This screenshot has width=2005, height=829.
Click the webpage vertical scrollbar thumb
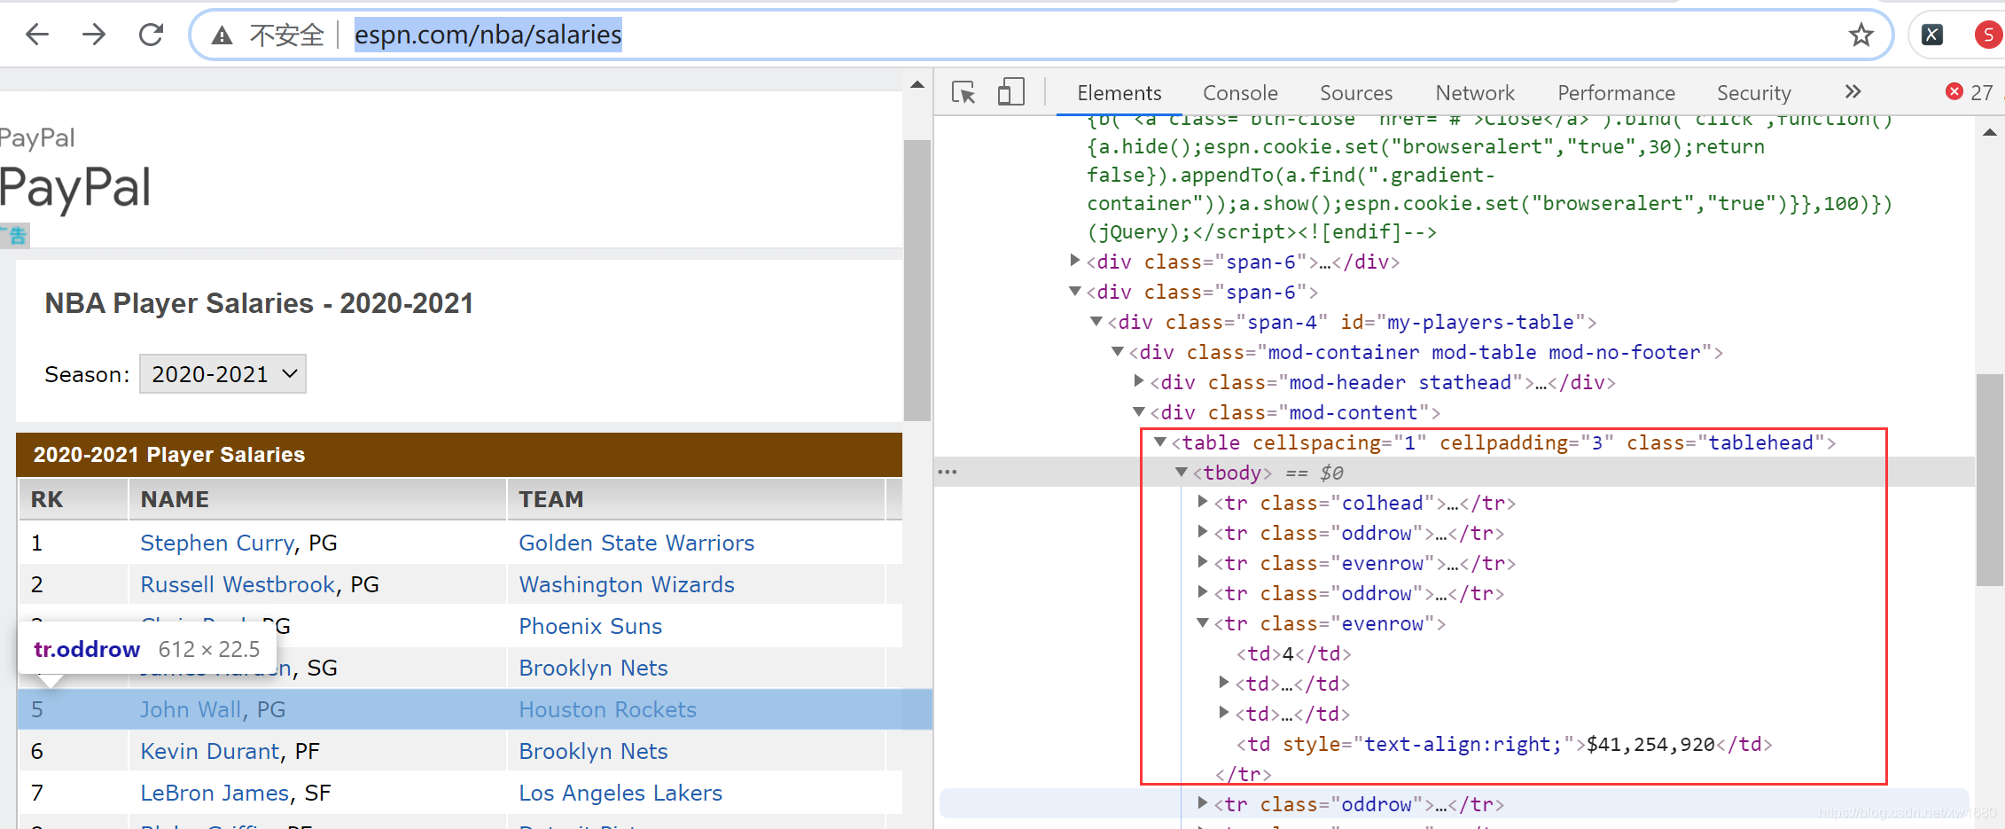[917, 280]
